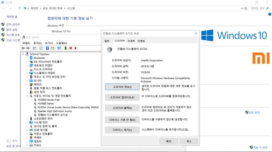Click the refresh icon in the address bar
Viewport: 272px width, 152px height.
tap(246, 8)
